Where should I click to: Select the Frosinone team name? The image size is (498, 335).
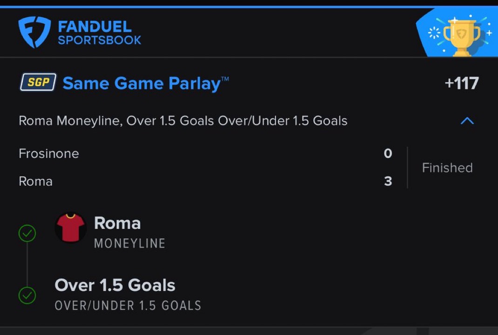49,154
